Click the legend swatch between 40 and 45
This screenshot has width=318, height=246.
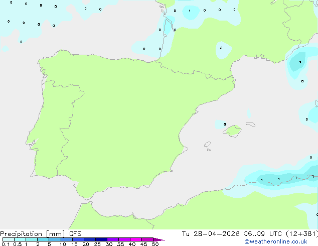[x=136, y=239]
